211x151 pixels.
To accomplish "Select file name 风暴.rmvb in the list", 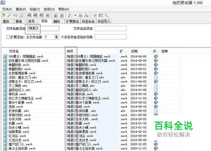I will (16, 123).
